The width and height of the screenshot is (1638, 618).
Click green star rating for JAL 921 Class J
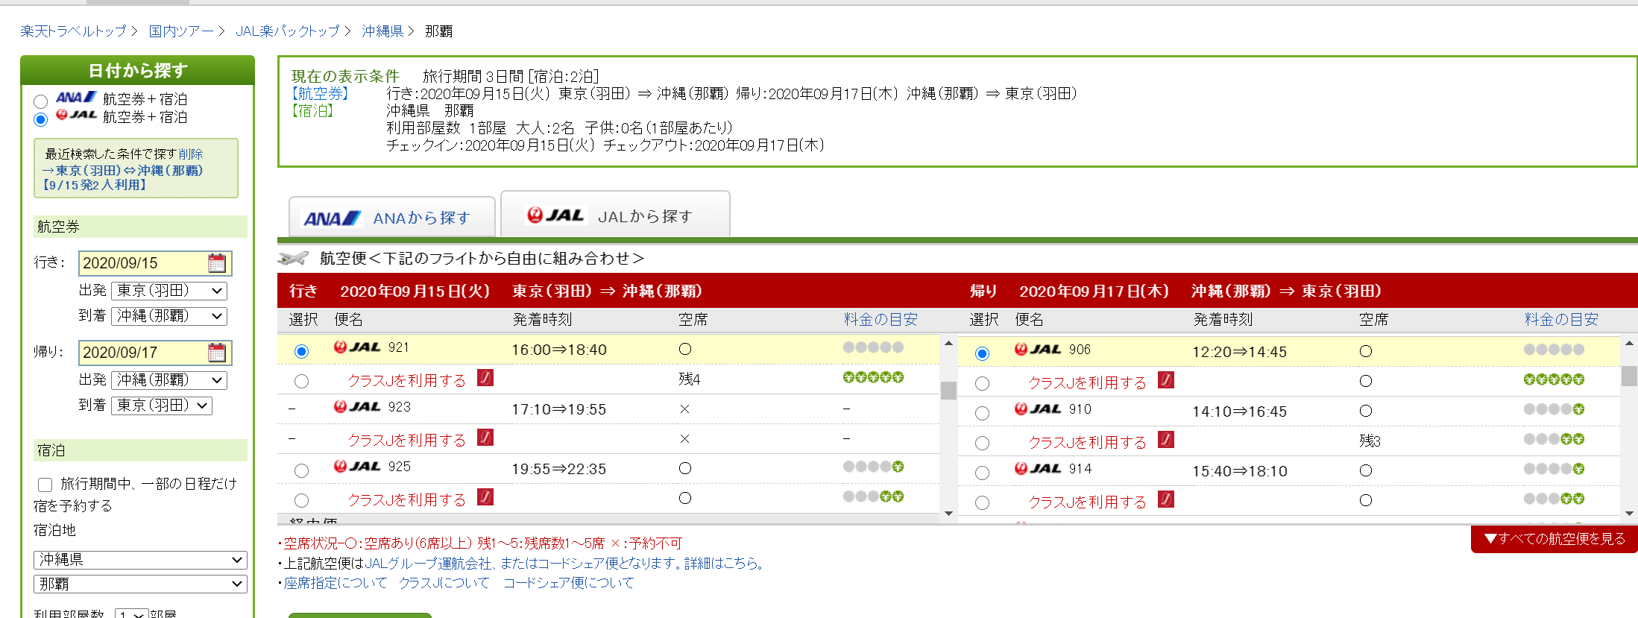point(873,377)
